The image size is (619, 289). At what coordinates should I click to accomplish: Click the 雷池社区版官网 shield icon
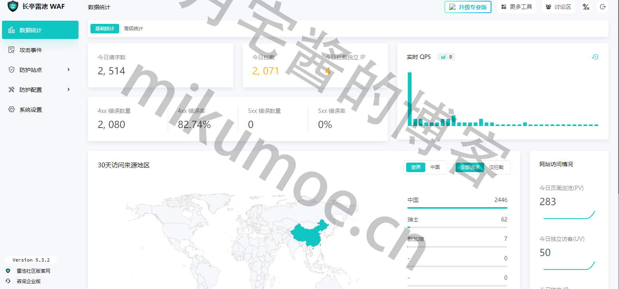click(x=8, y=271)
